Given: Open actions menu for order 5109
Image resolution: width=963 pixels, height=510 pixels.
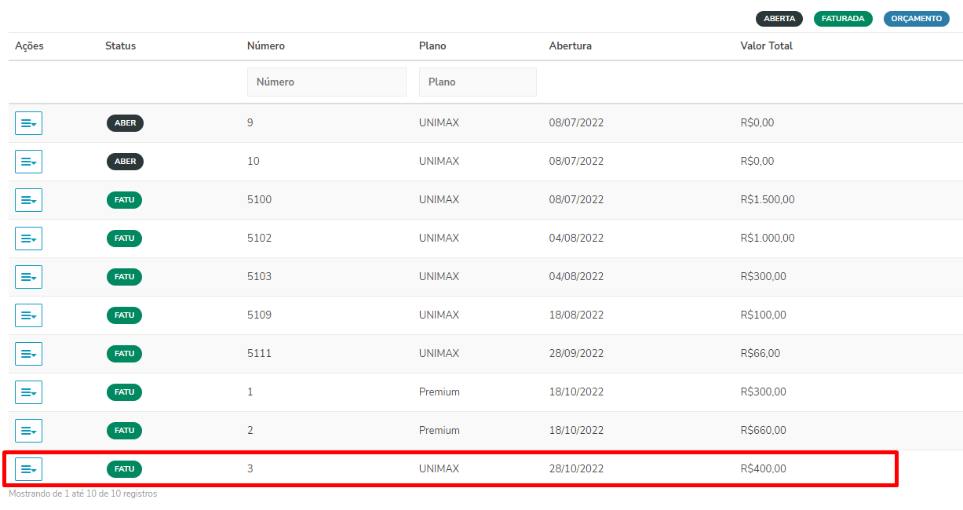Looking at the screenshot, I should (x=28, y=315).
